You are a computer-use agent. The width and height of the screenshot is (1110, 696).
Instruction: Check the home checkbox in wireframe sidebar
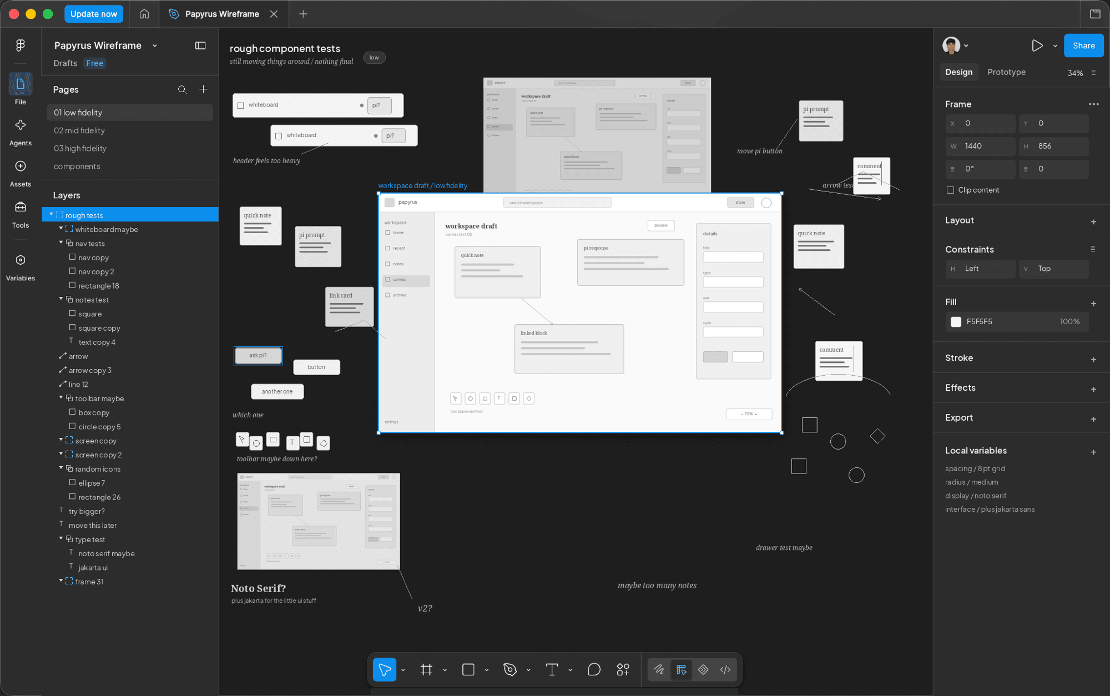pyautogui.click(x=388, y=233)
